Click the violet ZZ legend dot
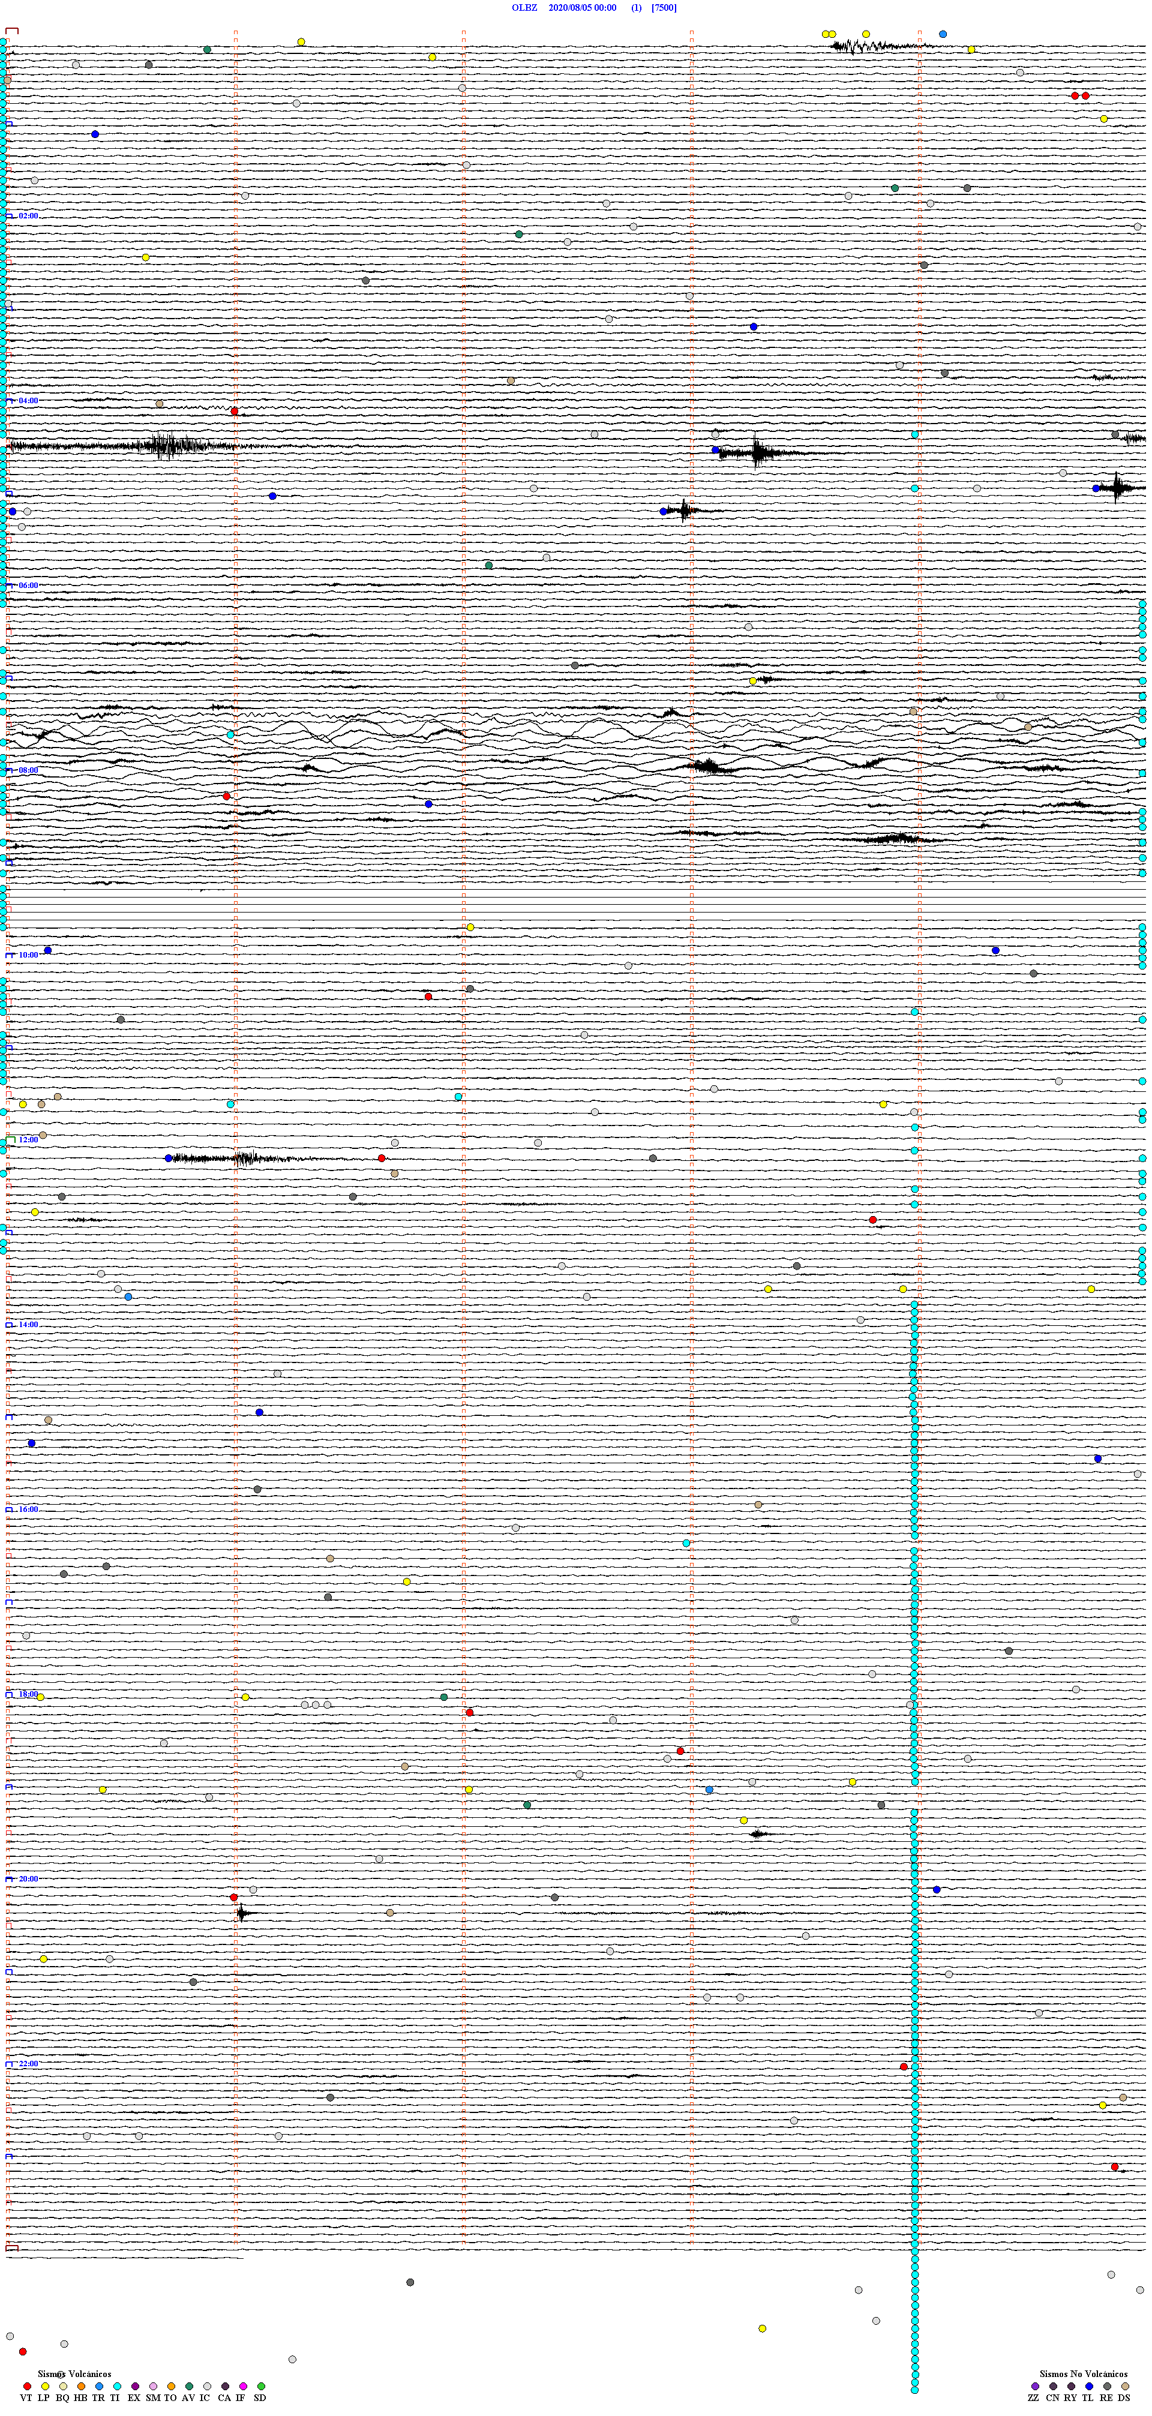Image resolution: width=1152 pixels, height=2416 pixels. [x=1035, y=2386]
